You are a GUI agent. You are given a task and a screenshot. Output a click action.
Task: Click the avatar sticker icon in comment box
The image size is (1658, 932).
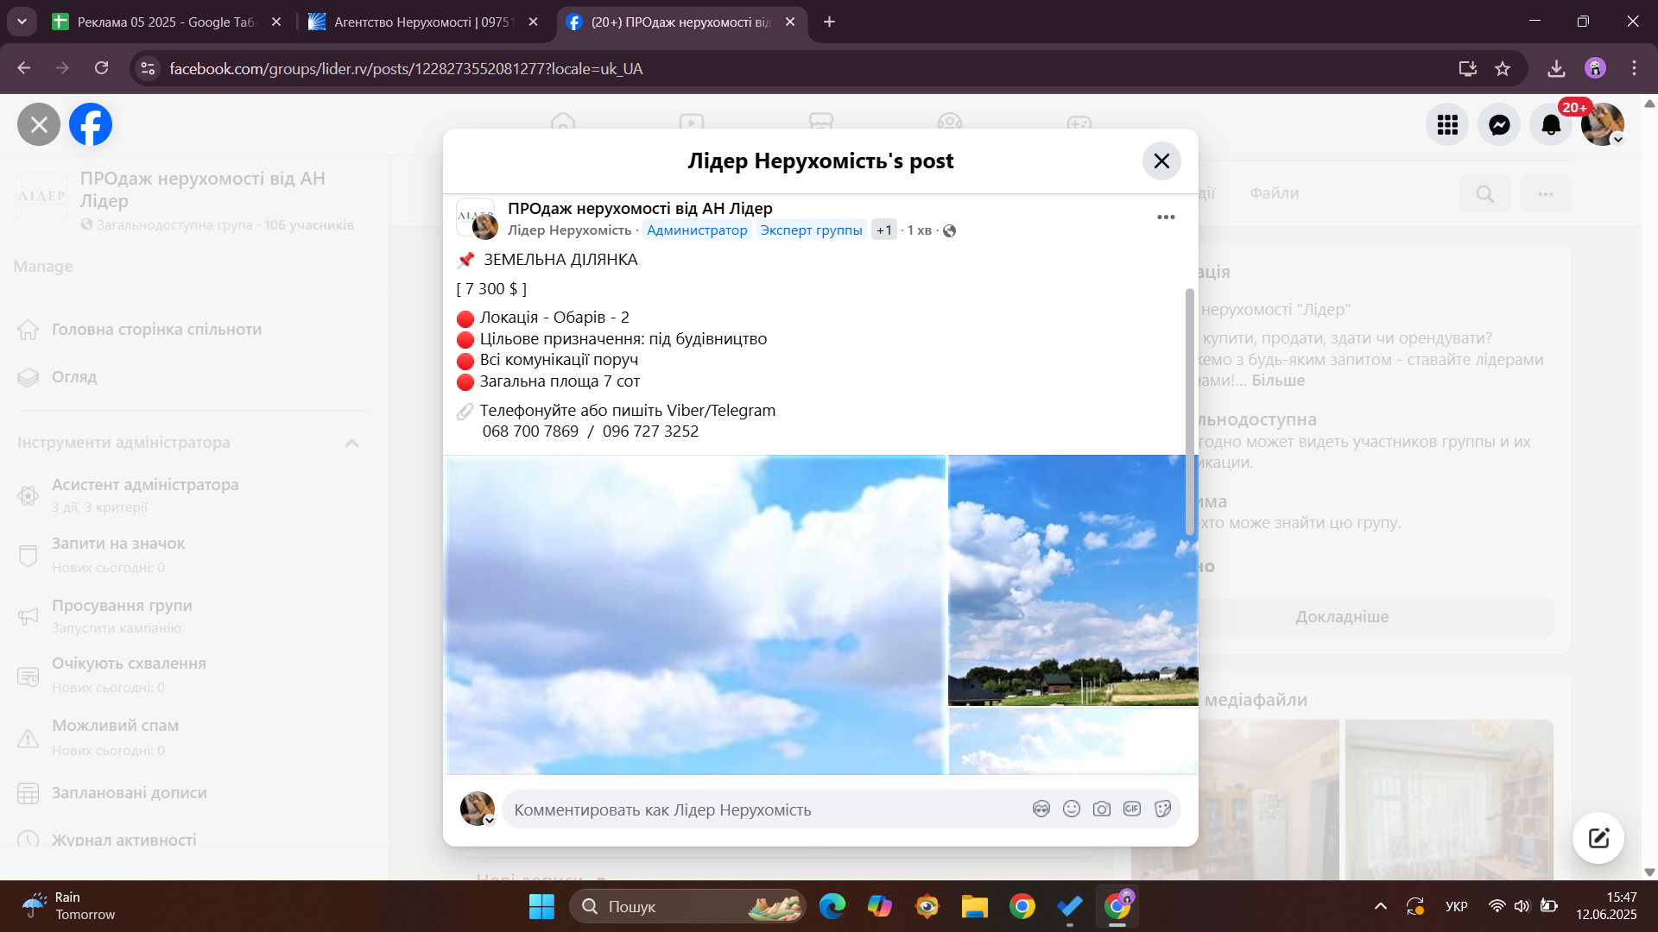coord(1041,809)
